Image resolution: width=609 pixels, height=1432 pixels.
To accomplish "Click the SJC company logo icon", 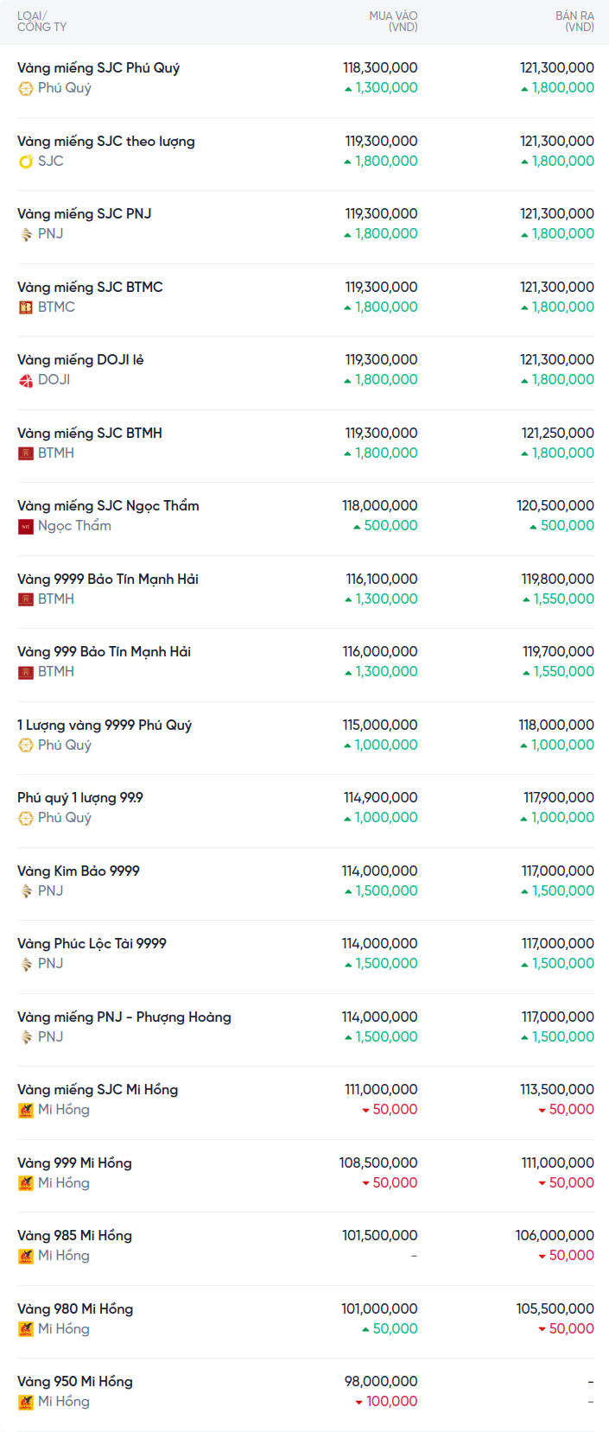I will [x=26, y=162].
